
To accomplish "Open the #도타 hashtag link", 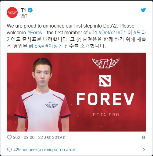I will tap(140, 33).
